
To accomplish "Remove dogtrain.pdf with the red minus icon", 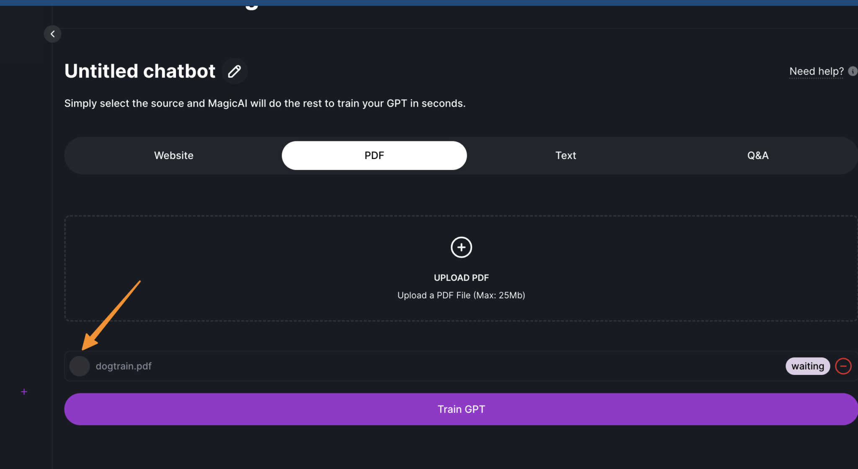I will pos(843,366).
